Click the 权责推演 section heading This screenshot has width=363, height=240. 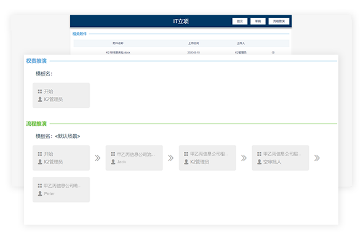point(36,61)
